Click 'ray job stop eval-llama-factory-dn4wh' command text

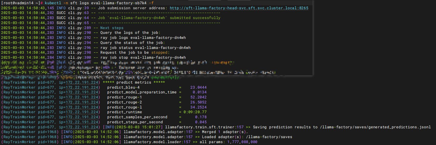(143, 57)
